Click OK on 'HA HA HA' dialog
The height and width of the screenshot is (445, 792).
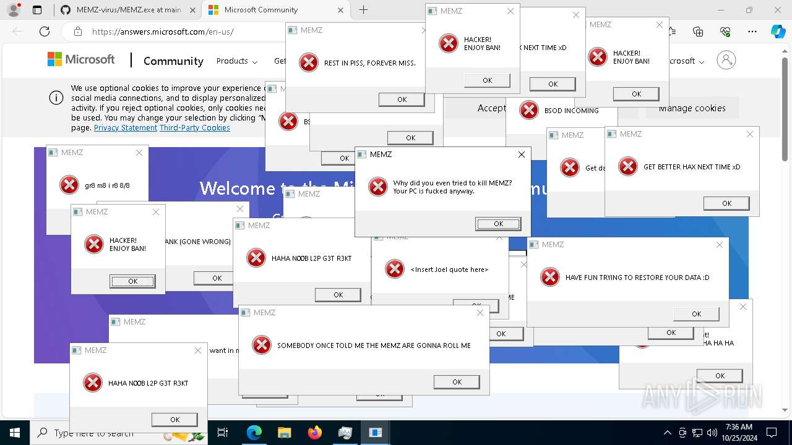pos(720,376)
